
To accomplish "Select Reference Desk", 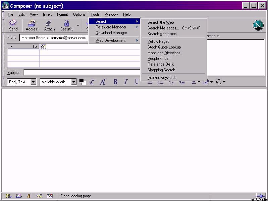I will (x=174, y=64).
